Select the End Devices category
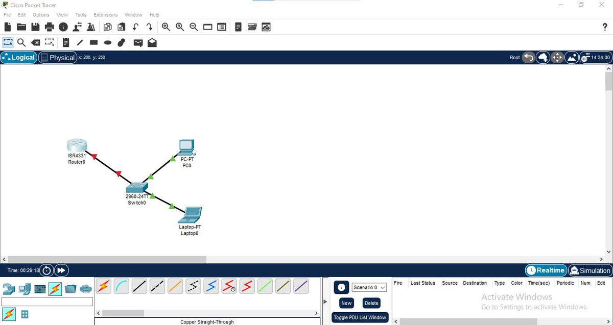 pos(25,289)
